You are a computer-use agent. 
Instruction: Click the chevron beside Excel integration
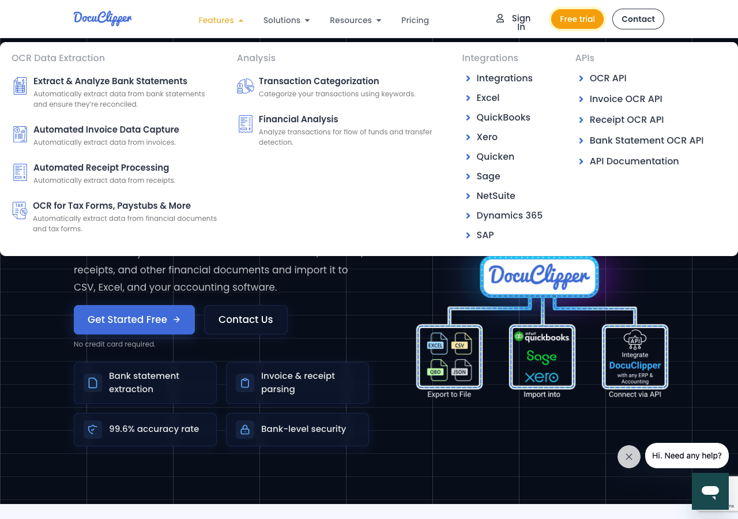[468, 98]
